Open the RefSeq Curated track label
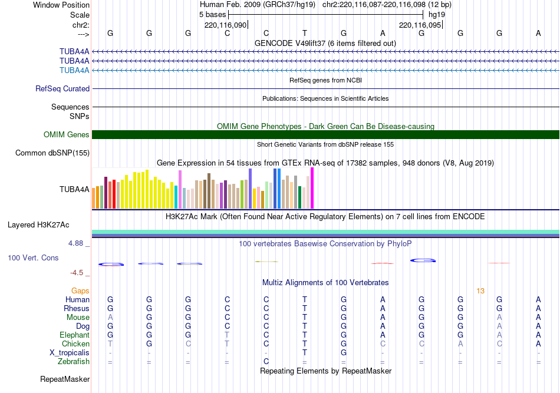This screenshot has height=393, width=560. click(x=62, y=88)
